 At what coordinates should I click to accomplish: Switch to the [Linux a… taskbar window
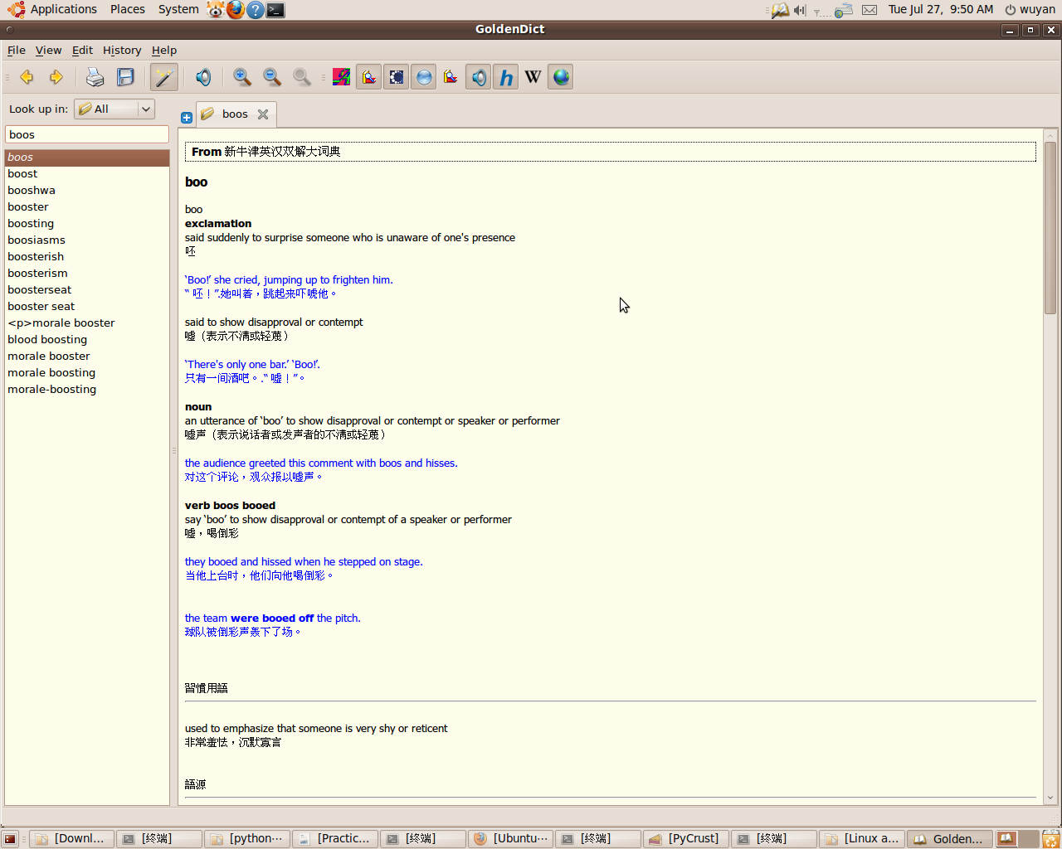click(x=861, y=839)
